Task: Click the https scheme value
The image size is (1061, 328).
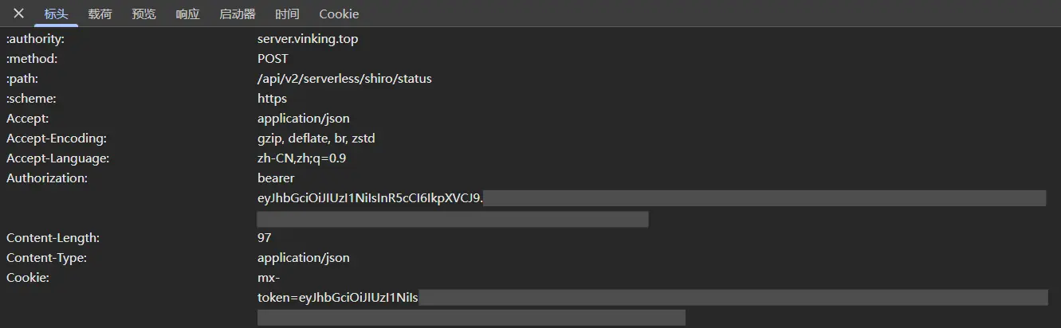Action: (272, 99)
